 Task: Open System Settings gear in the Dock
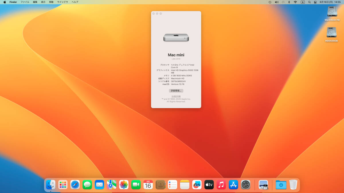click(246, 185)
